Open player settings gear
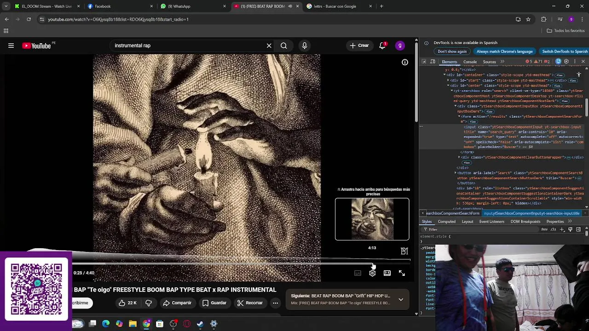The width and height of the screenshot is (589, 331). tap(372, 273)
